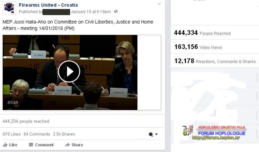Click the 444,334 people reached text
This screenshot has width=259, height=152.
pyautogui.click(x=26, y=121)
